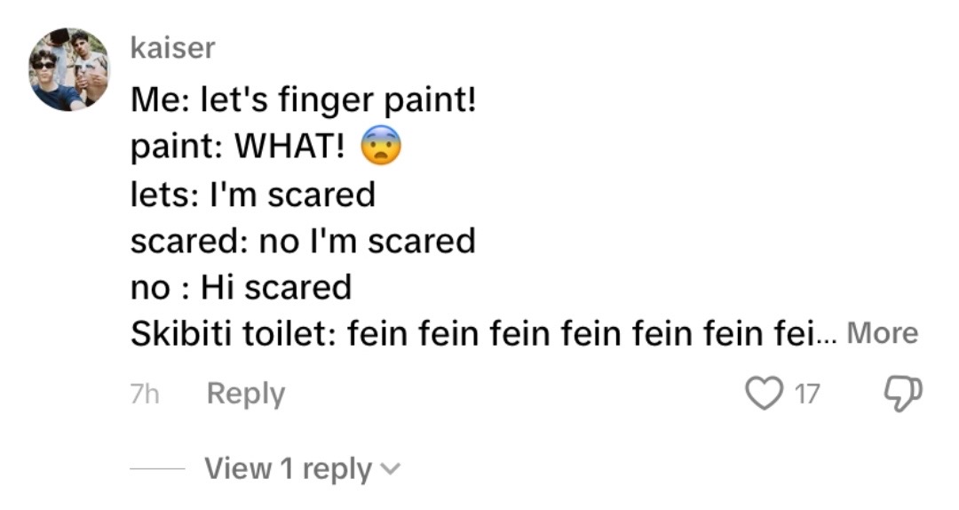Viewport: 959px width, 510px height.
Task: Tap the like count 17
Action: point(806,394)
